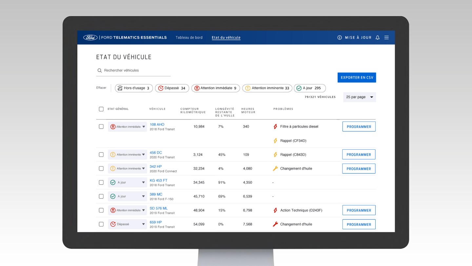
Task: Select the checkbox for 659 HP row
Action: (x=101, y=224)
